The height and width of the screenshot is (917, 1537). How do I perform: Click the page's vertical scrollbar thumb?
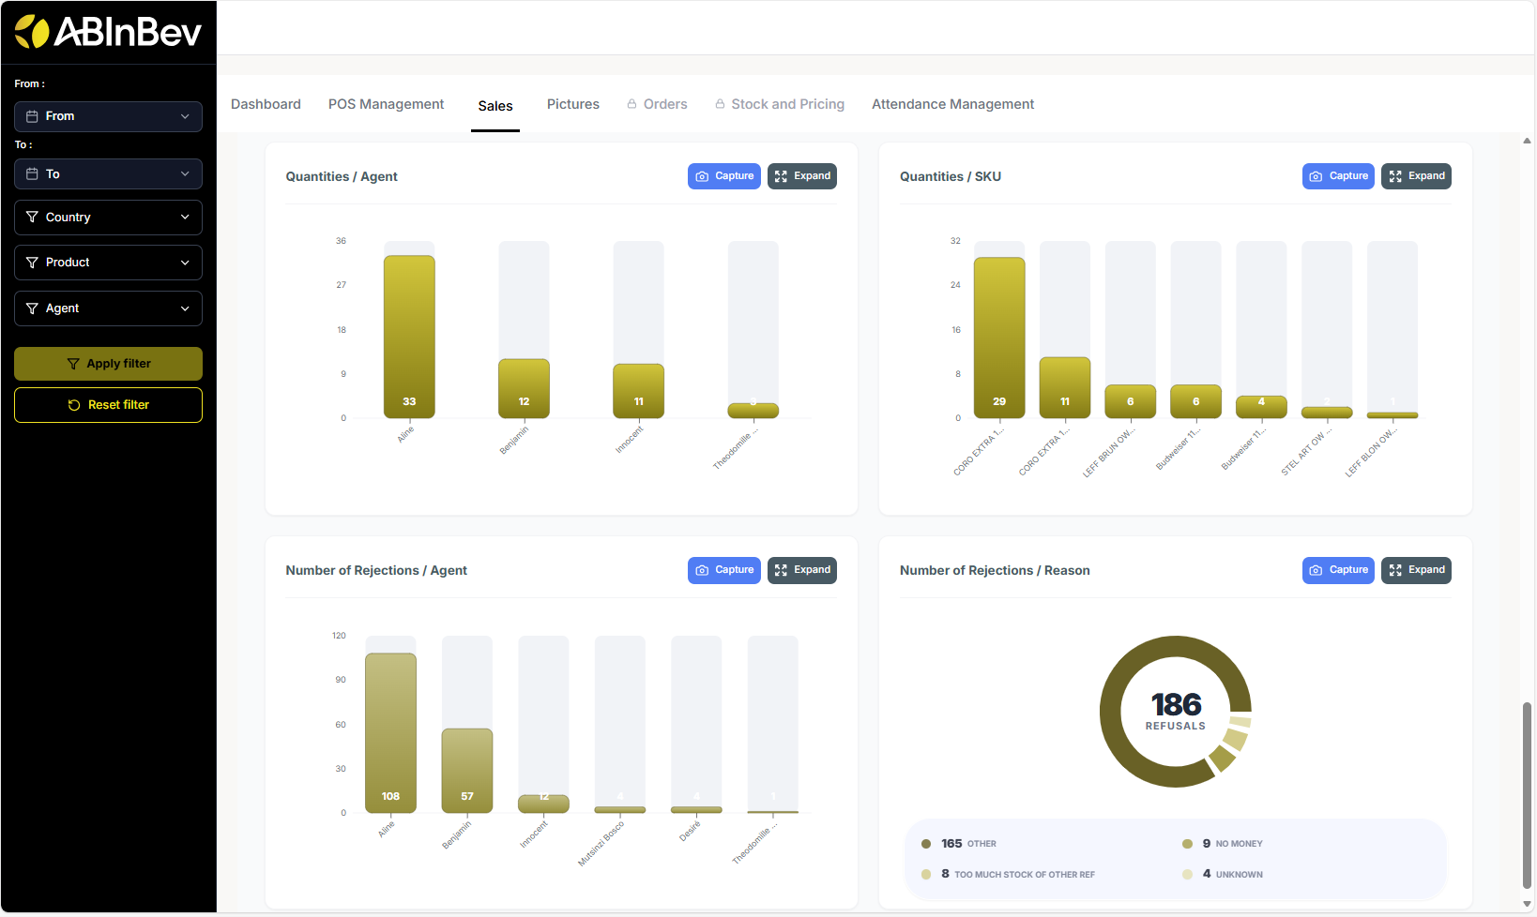[1527, 793]
